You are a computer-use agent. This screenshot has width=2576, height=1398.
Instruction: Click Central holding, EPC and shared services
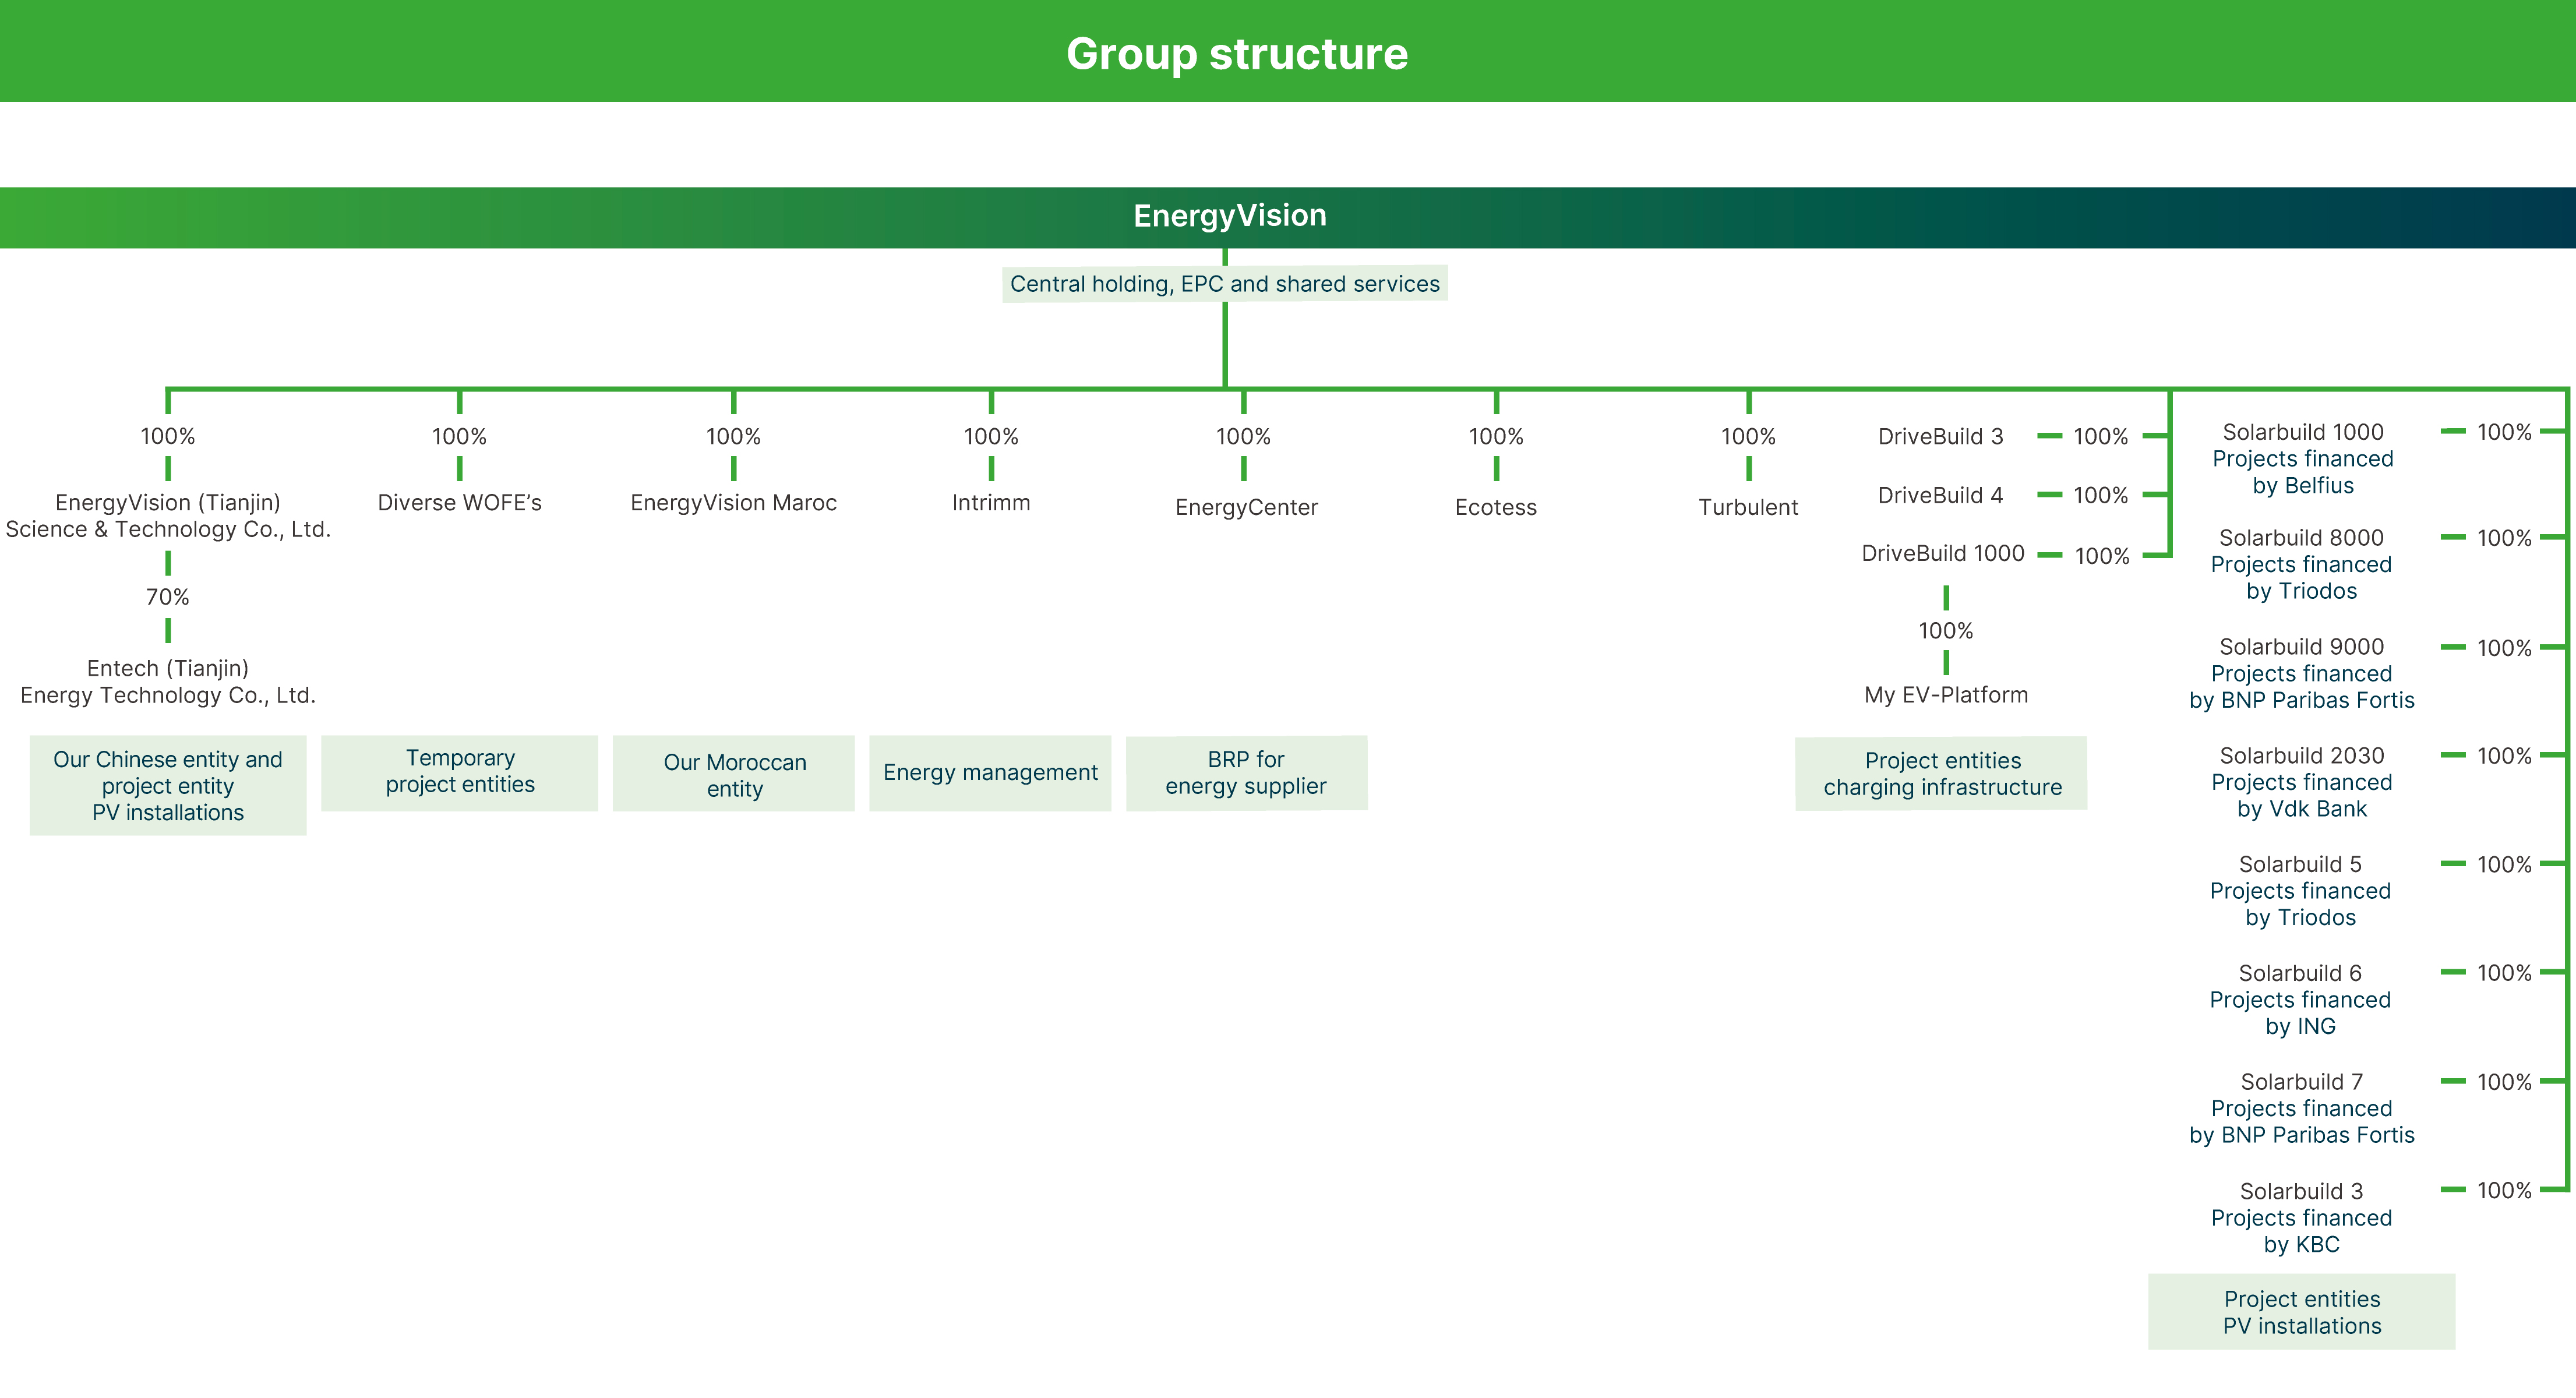coord(1224,284)
